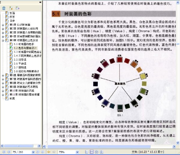180x155 pixels.
Task: Click the add-bookmark icon with yellow arrow
Action: tap(11, 8)
